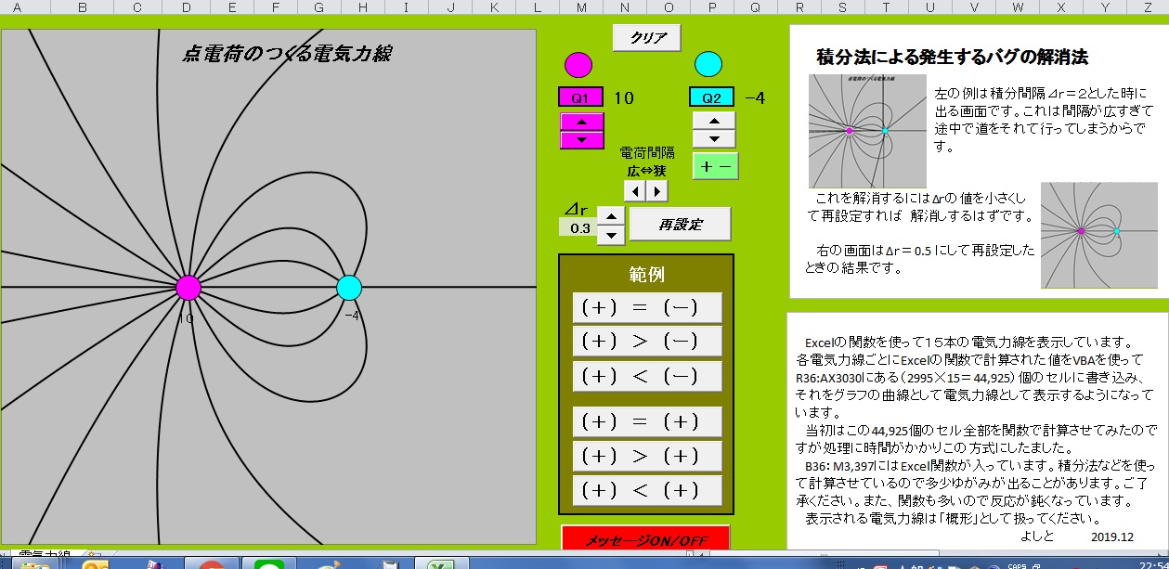Click the date text 2019.12

tap(1112, 537)
